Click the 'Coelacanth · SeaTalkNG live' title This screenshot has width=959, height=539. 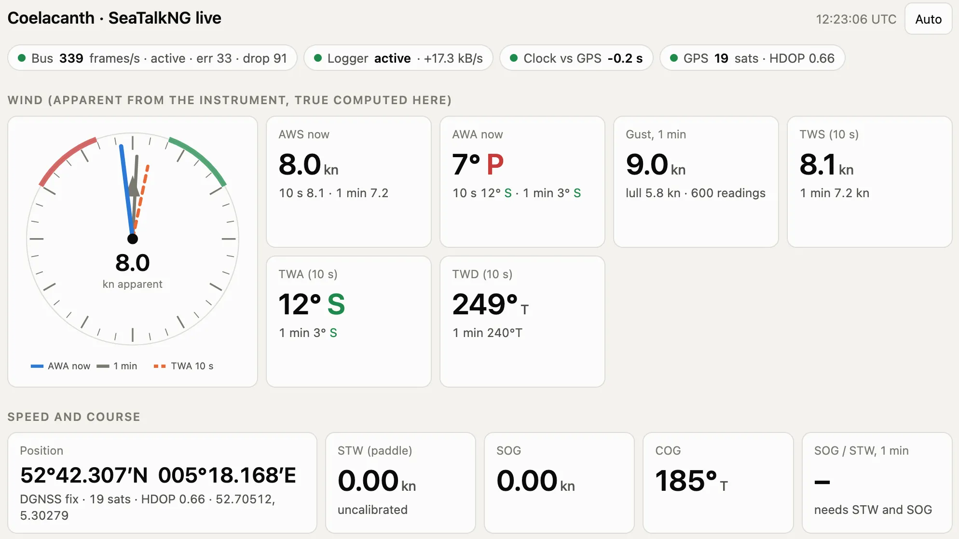(x=114, y=18)
